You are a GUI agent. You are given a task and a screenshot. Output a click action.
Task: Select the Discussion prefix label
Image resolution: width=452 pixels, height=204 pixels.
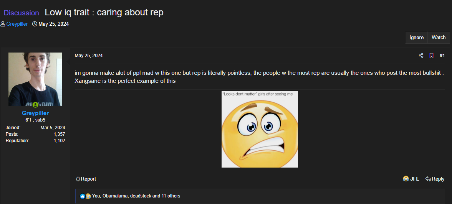pos(22,13)
